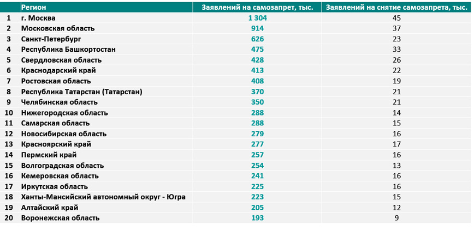Viewport: 474px width, 231px height.
Task: Select the 'г. Москва' region cell
Action: (x=38, y=18)
